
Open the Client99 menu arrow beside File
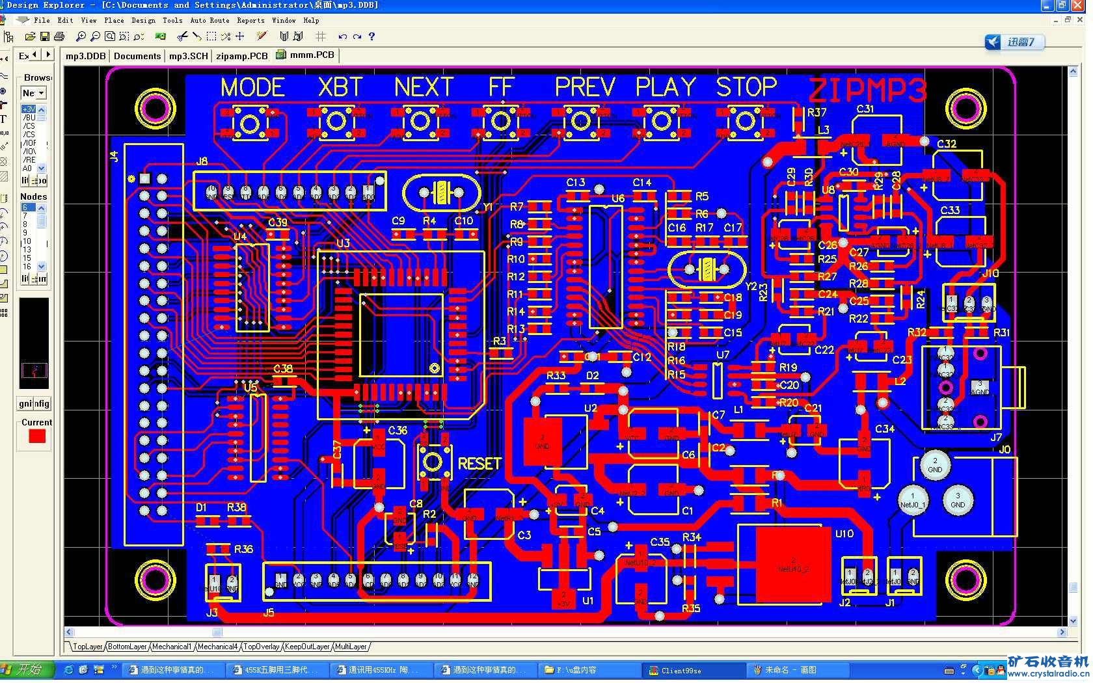(x=22, y=21)
